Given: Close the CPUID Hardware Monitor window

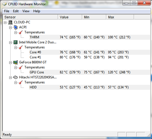Looking at the screenshot, I should pyautogui.click(x=144, y=3).
